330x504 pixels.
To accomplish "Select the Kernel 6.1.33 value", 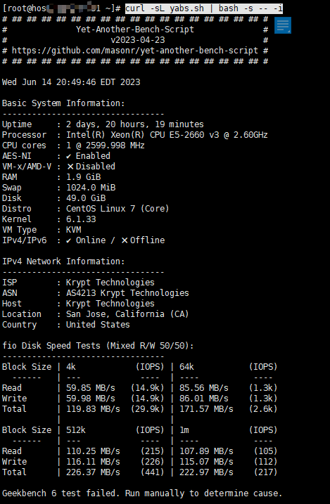I will 81,219.
